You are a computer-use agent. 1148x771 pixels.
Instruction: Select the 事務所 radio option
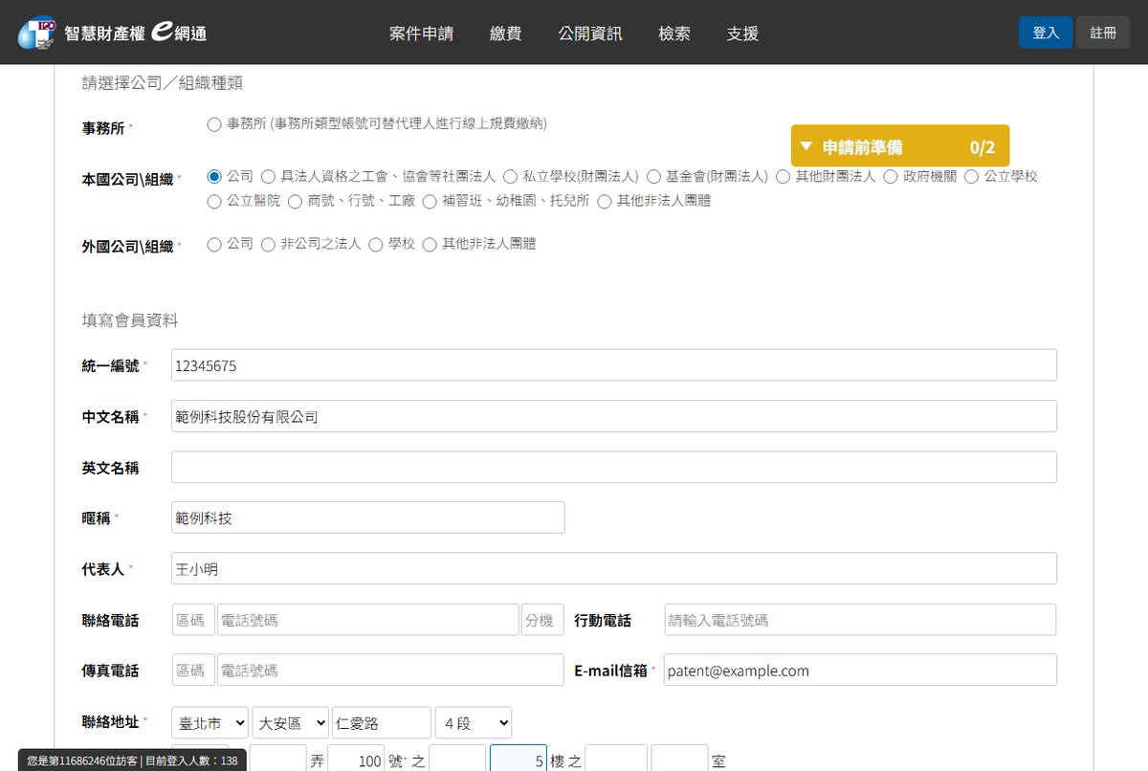point(214,124)
